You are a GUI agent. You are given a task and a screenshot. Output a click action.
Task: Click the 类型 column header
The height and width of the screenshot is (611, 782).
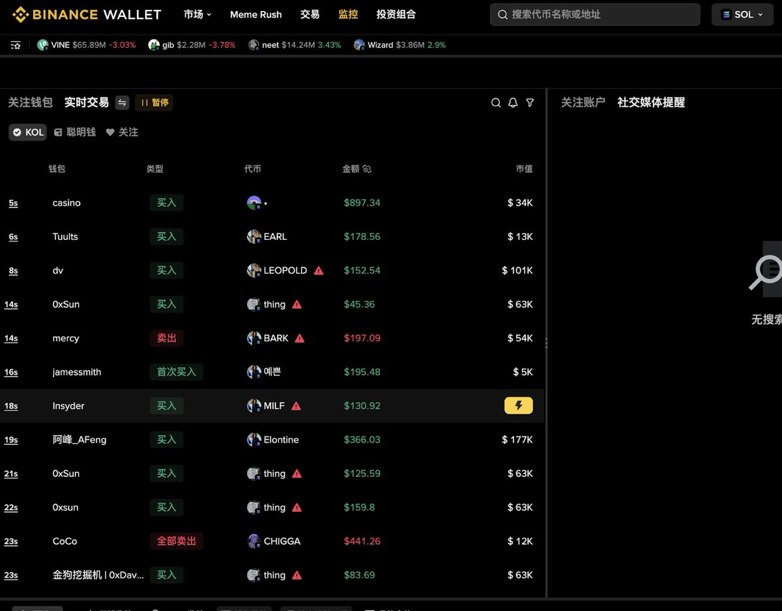click(x=155, y=169)
